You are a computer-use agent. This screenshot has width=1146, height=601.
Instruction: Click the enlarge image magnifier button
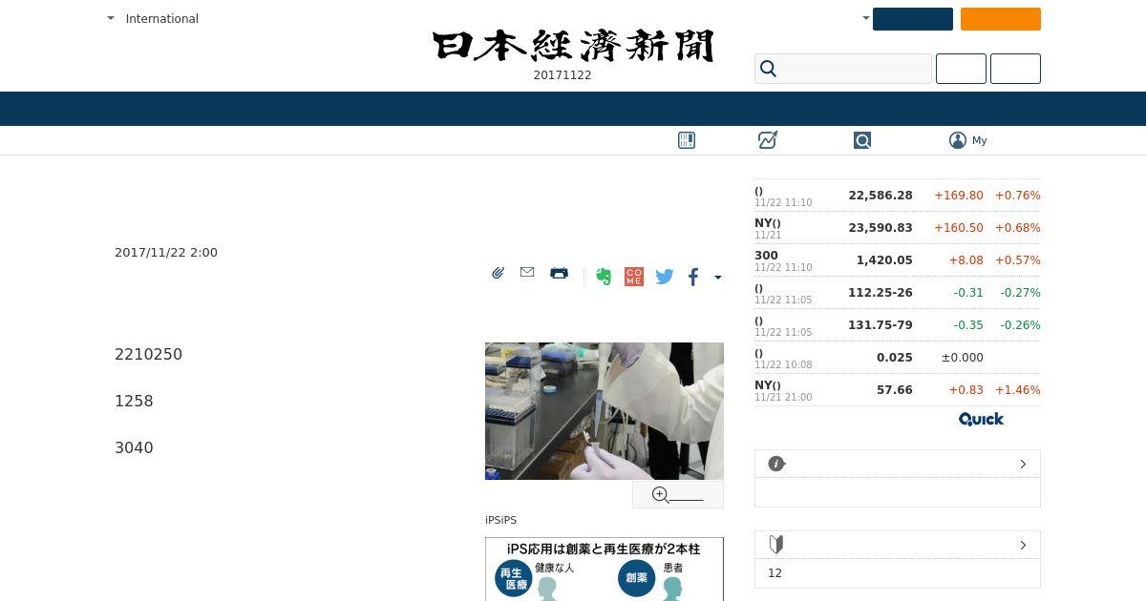click(678, 494)
